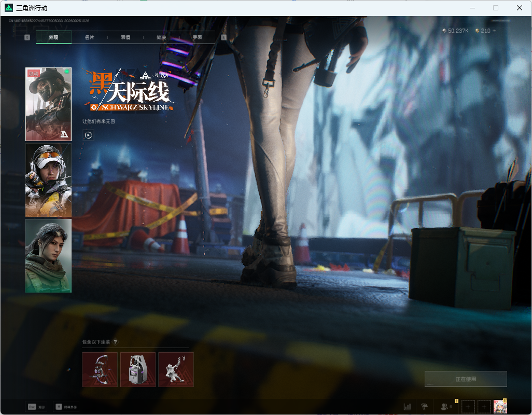Open the first bundled item showing curved blades

click(100, 369)
